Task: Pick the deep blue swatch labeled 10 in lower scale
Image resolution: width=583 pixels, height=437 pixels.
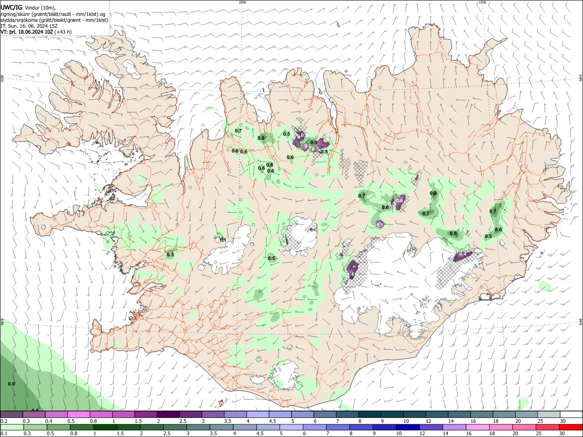Action: pyautogui.click(x=407, y=427)
